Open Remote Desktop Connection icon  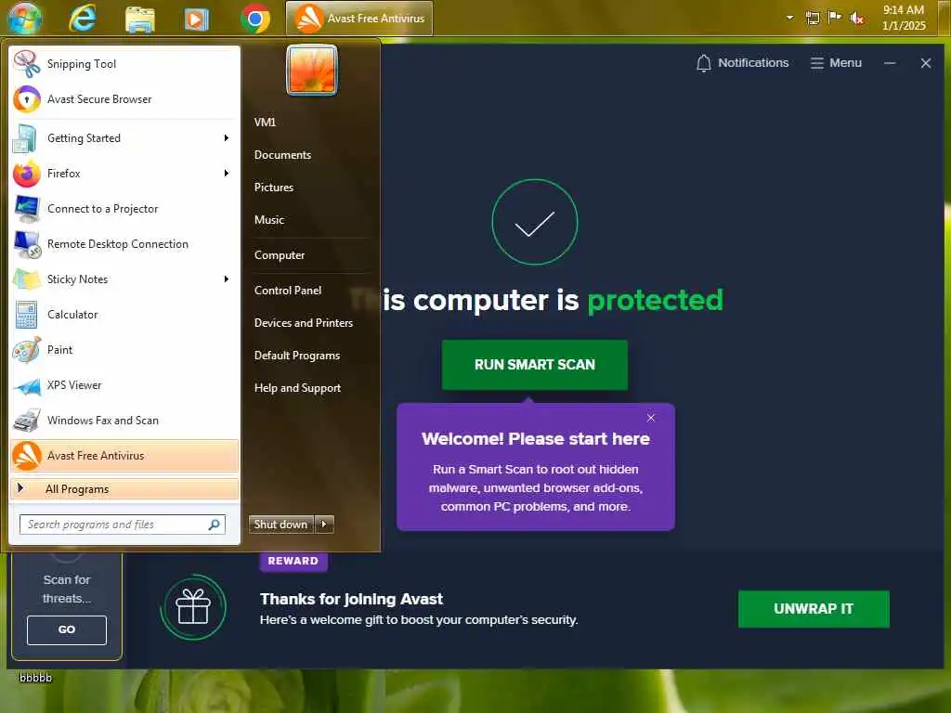pos(27,244)
